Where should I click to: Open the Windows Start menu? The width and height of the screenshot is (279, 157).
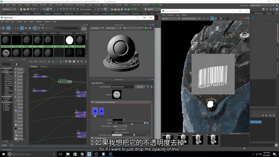[x=3, y=154]
